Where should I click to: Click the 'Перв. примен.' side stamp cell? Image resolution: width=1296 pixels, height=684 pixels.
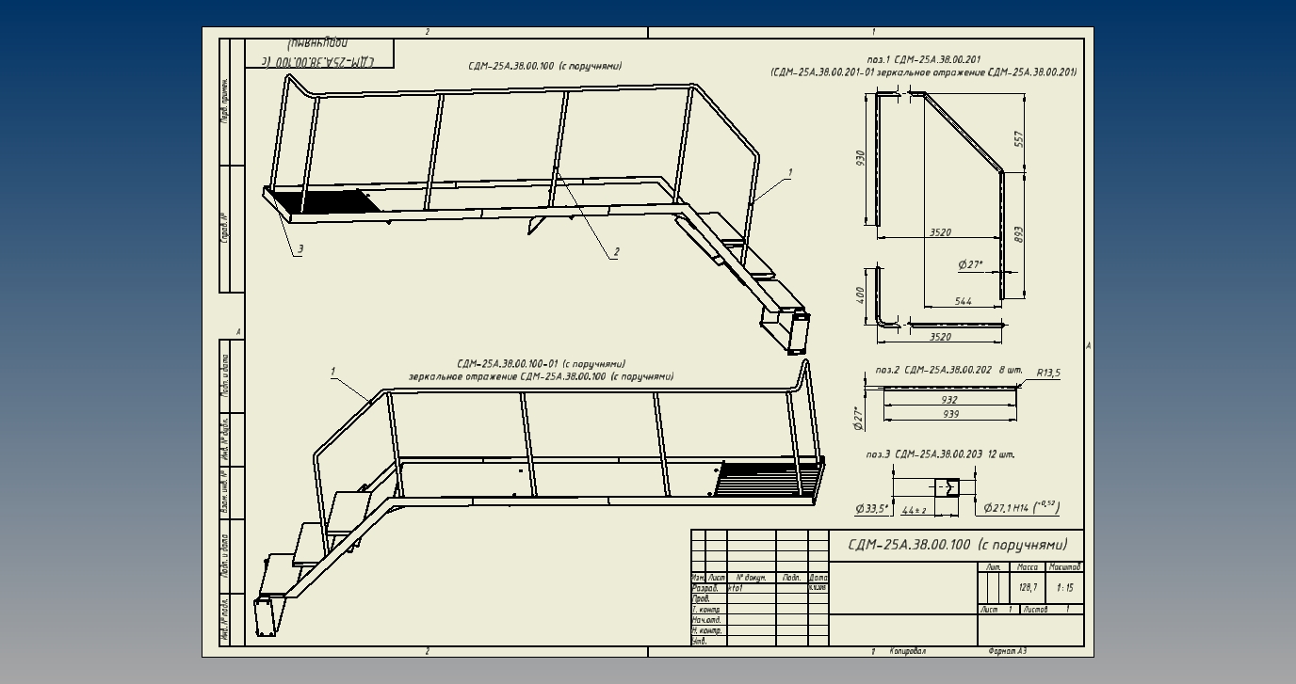coord(225,102)
